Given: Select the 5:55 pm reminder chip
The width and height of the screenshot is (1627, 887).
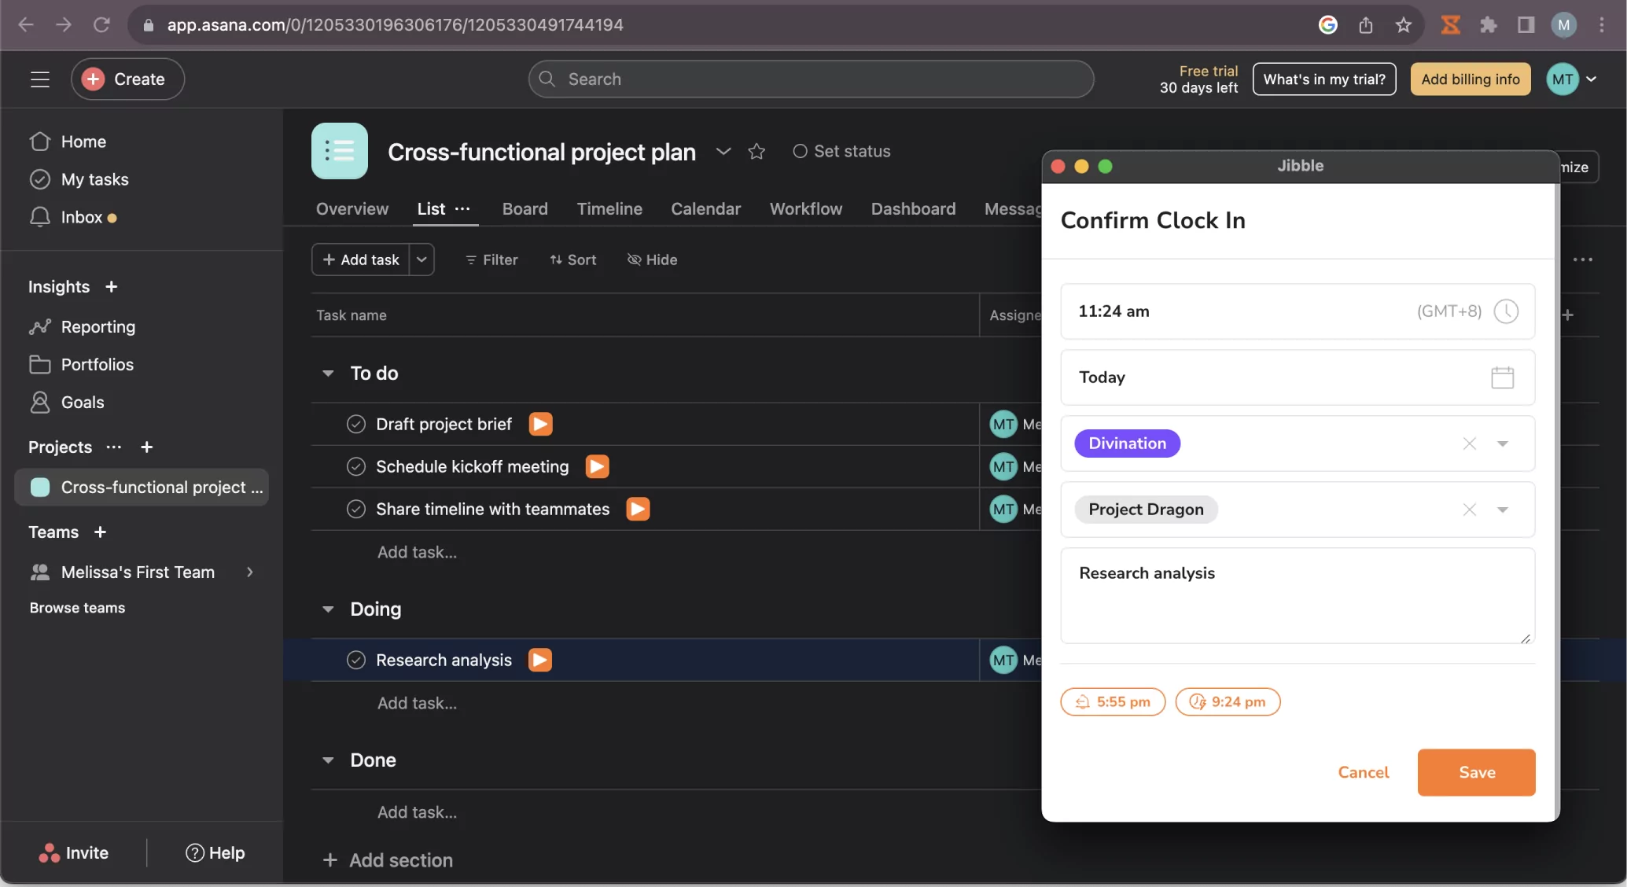Looking at the screenshot, I should click(x=1113, y=701).
